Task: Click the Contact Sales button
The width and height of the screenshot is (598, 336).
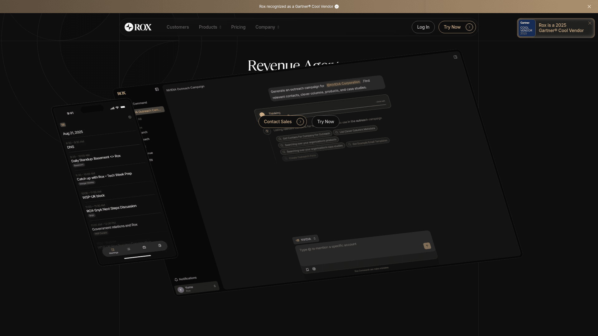Action: tap(282, 122)
